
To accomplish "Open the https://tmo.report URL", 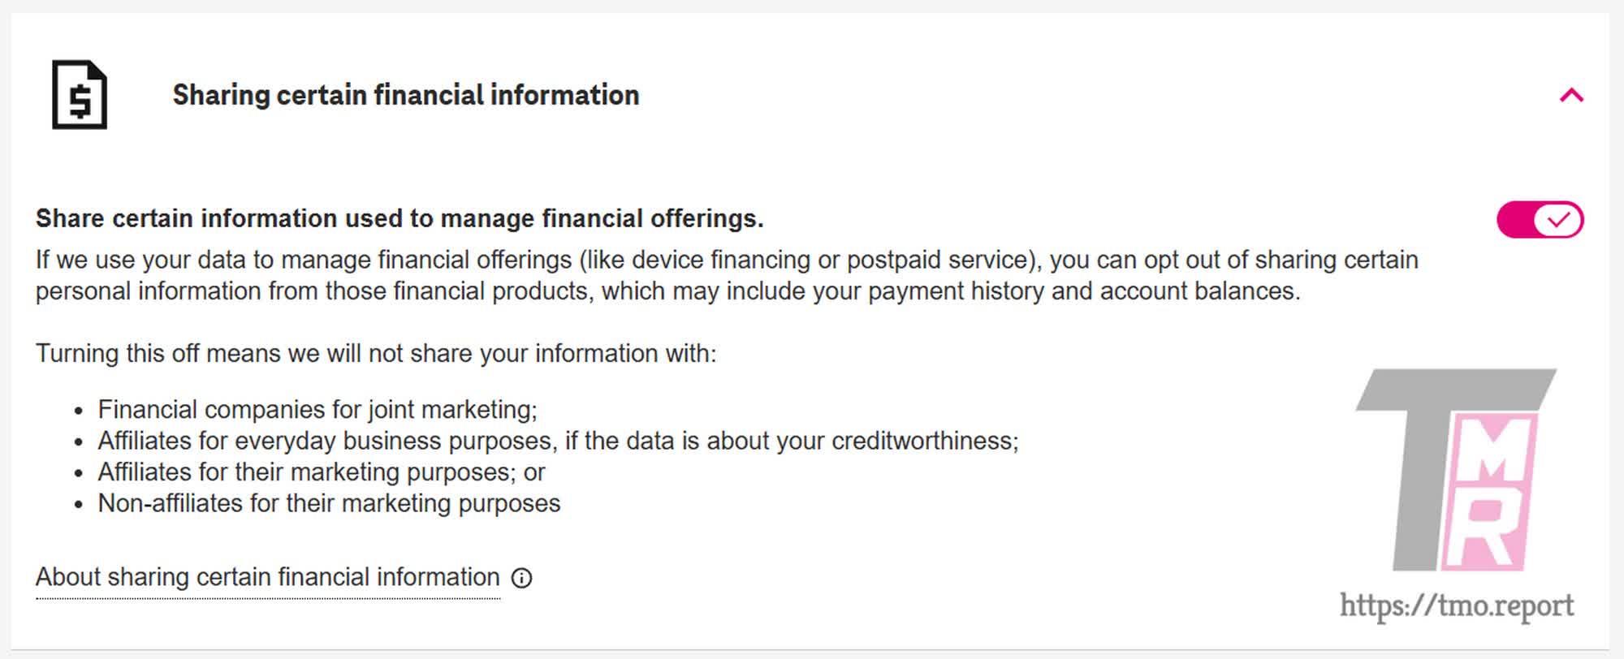I will pyautogui.click(x=1456, y=605).
